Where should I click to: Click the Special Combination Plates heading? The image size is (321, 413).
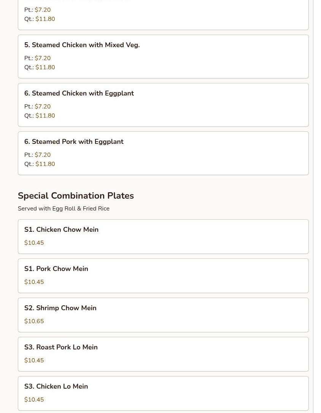(x=76, y=196)
